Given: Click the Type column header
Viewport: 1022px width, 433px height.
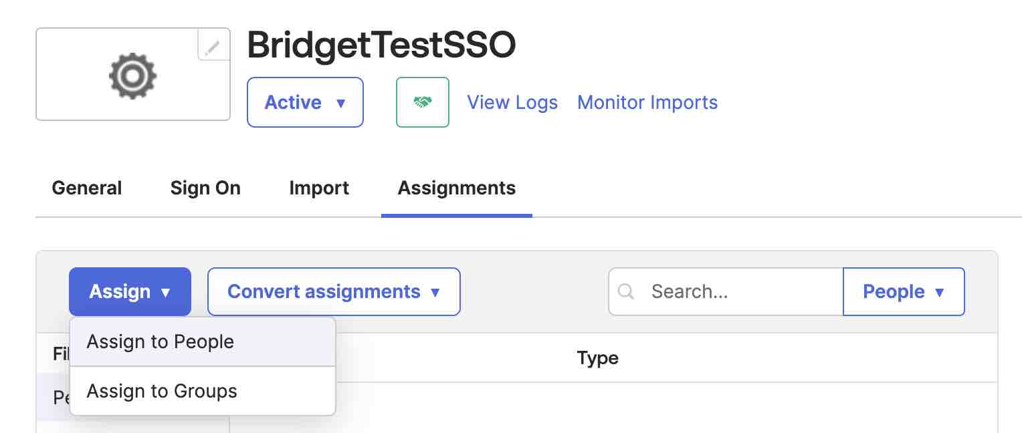Looking at the screenshot, I should (597, 358).
